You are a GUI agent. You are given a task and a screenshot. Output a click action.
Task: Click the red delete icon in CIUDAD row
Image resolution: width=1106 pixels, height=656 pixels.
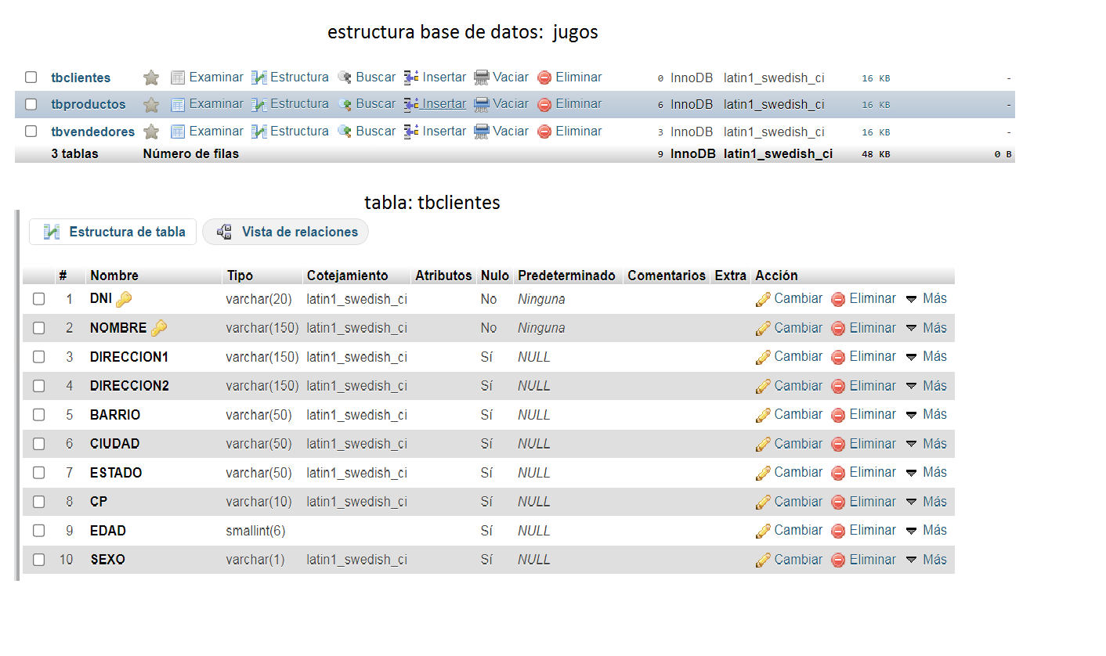(x=838, y=444)
